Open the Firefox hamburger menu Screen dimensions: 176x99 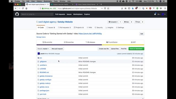tap(165, 9)
